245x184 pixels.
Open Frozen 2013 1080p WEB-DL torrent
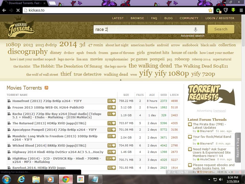(x=48, y=107)
